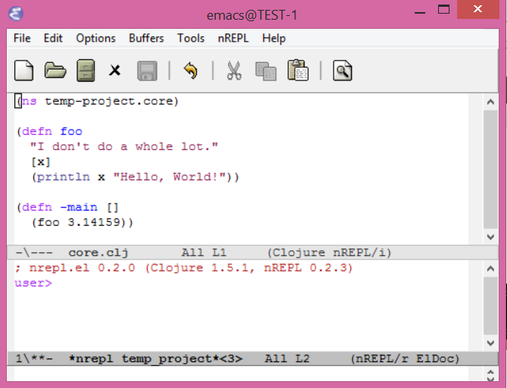Click the 1\**- status flags in nREPL mode line
Image resolution: width=507 pixels, height=388 pixels.
click(34, 359)
